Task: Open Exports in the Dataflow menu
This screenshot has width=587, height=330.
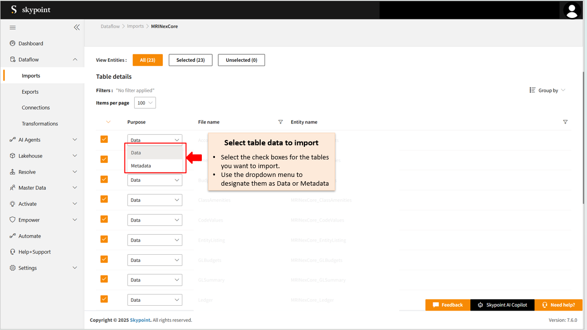Action: [x=30, y=92]
